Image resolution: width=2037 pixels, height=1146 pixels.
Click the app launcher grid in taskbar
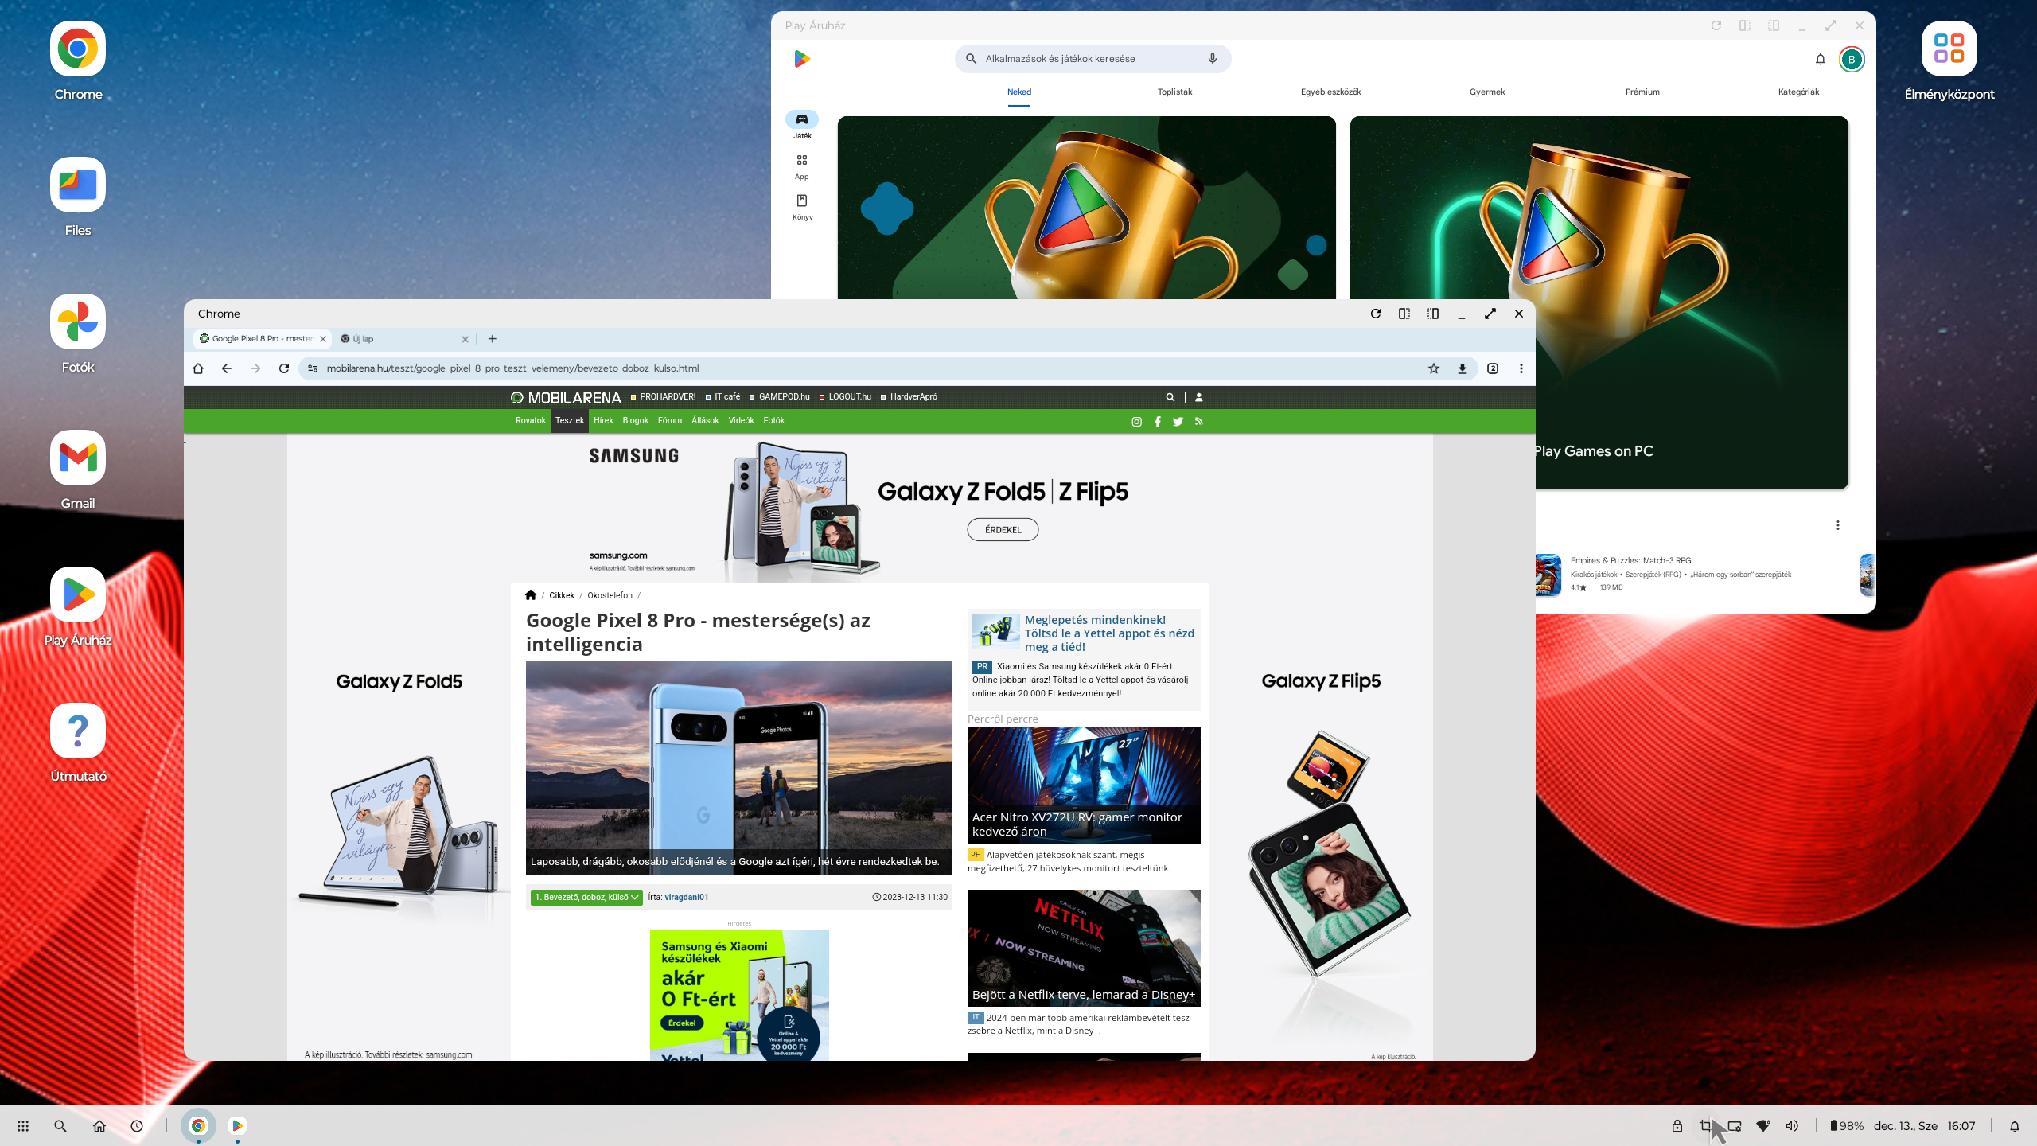coord(23,1126)
